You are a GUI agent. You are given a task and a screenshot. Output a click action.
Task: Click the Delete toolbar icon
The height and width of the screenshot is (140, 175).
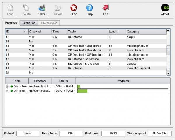point(26,8)
